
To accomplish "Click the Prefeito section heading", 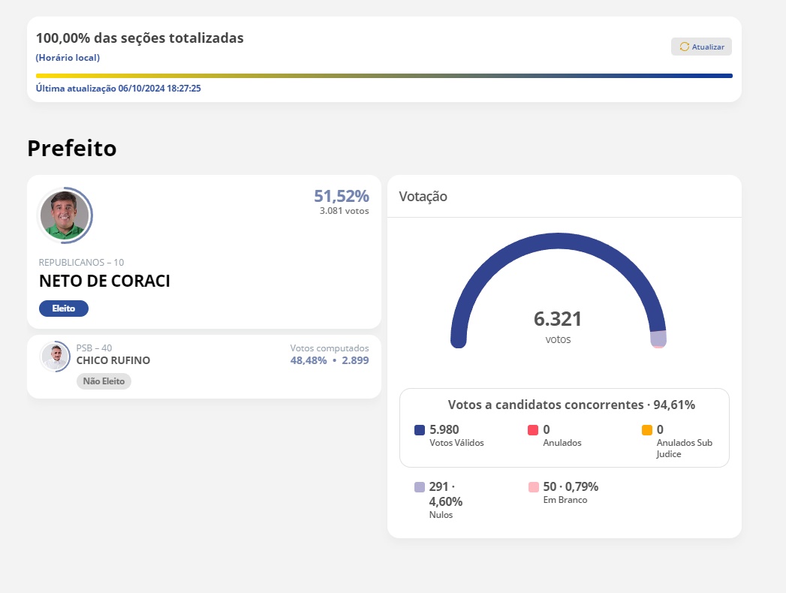I will (72, 149).
